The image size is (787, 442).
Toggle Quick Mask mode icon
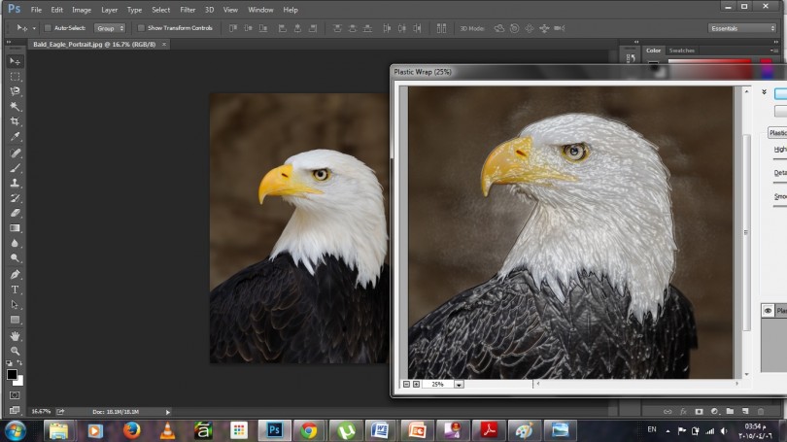[15, 395]
